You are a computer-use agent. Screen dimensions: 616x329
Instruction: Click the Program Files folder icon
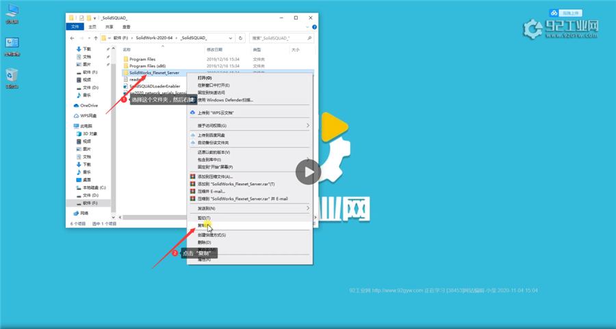click(126, 59)
